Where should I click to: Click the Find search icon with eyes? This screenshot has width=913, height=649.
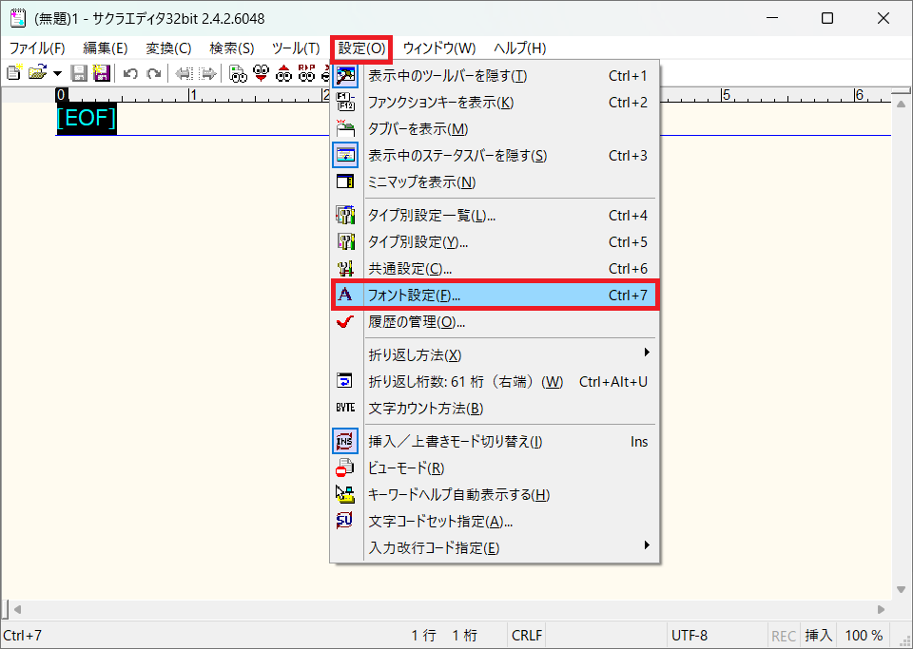pos(239,73)
